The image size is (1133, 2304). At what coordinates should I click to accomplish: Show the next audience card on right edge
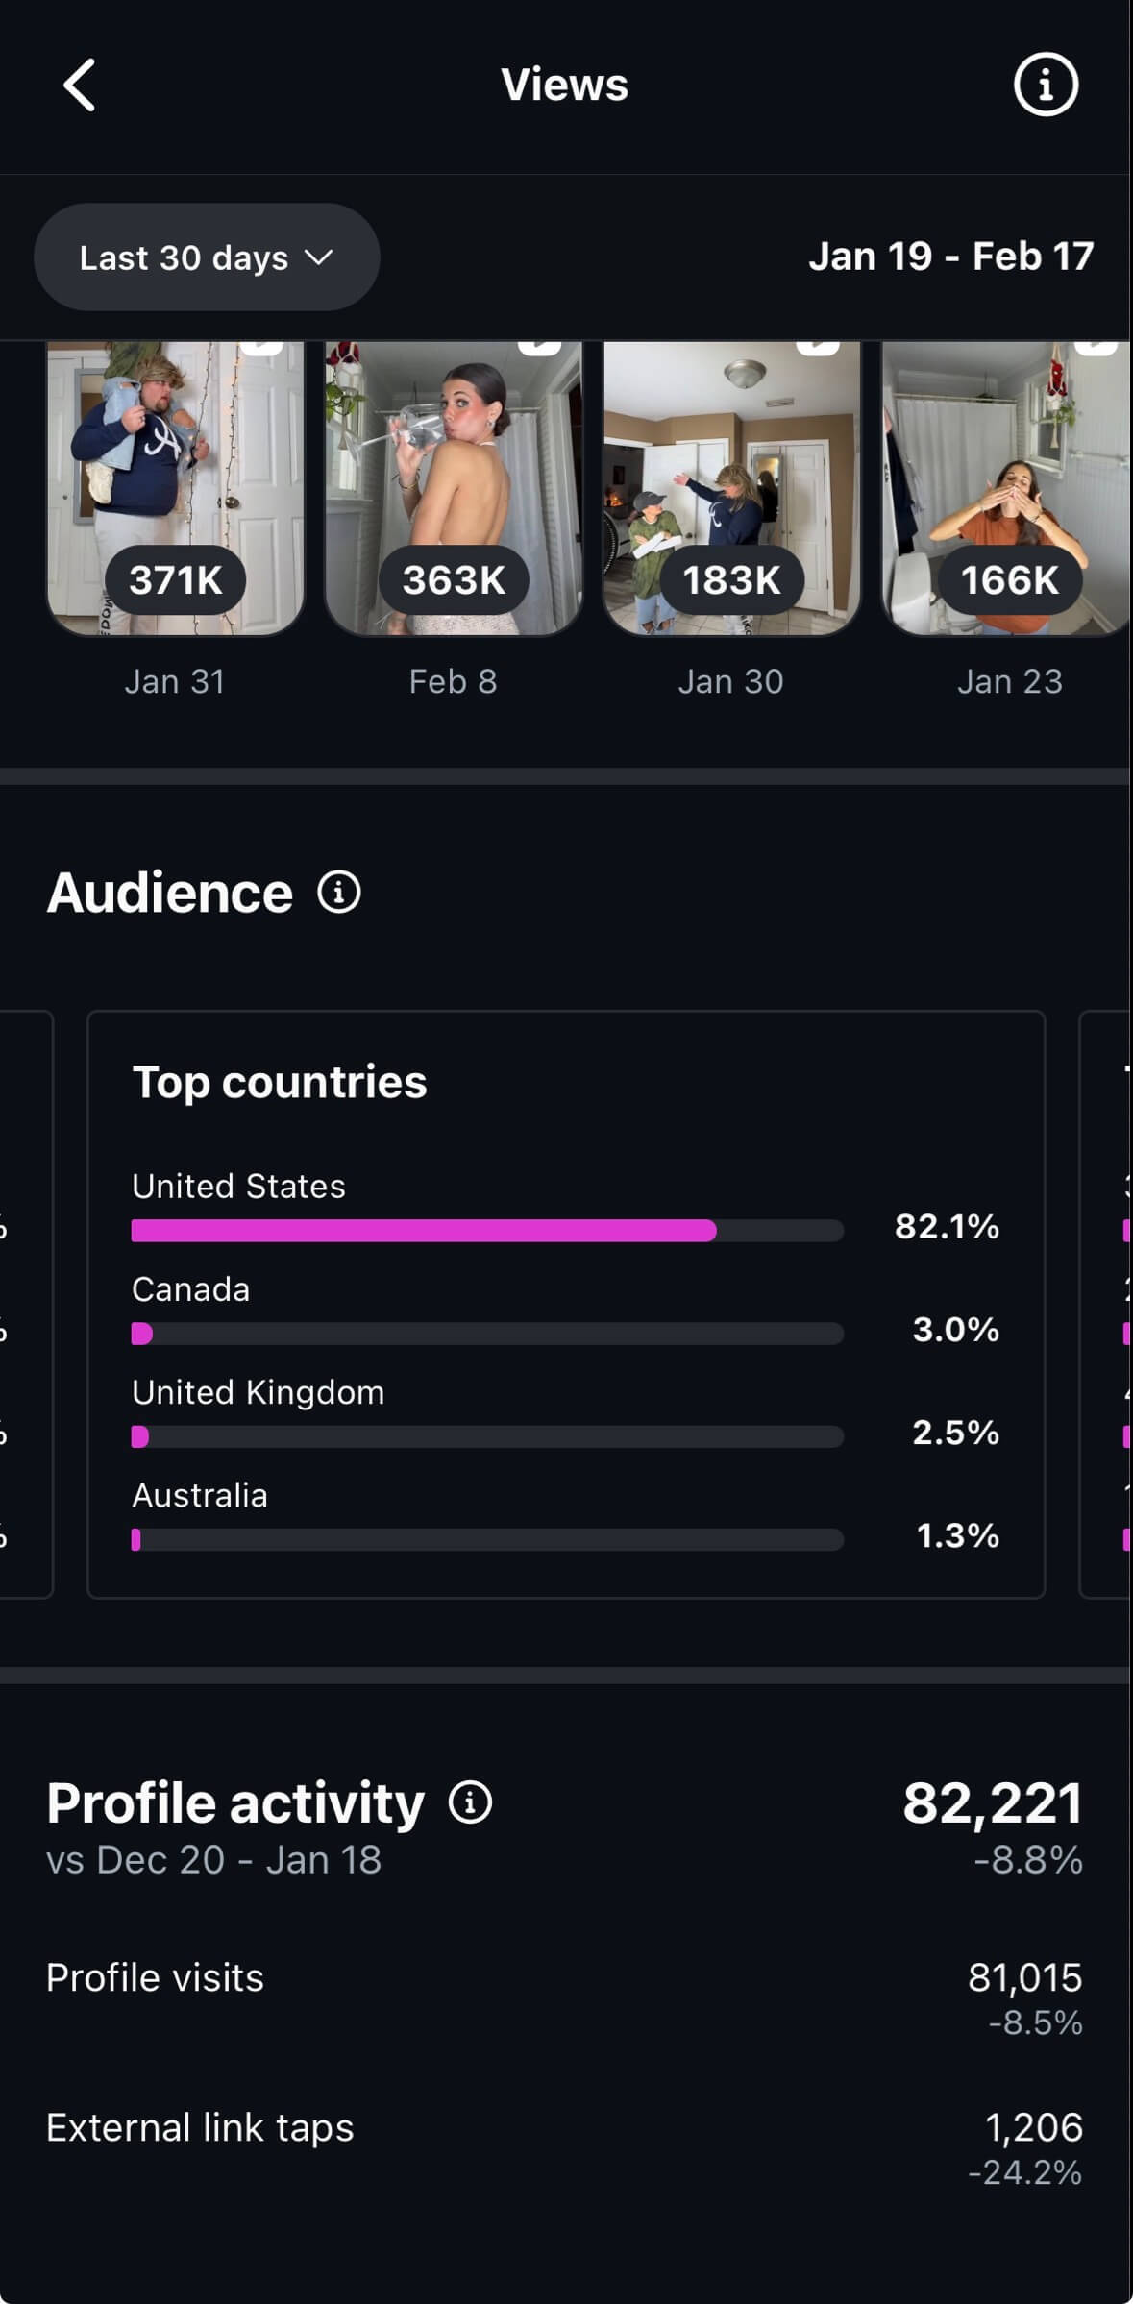pyautogui.click(x=1107, y=1304)
